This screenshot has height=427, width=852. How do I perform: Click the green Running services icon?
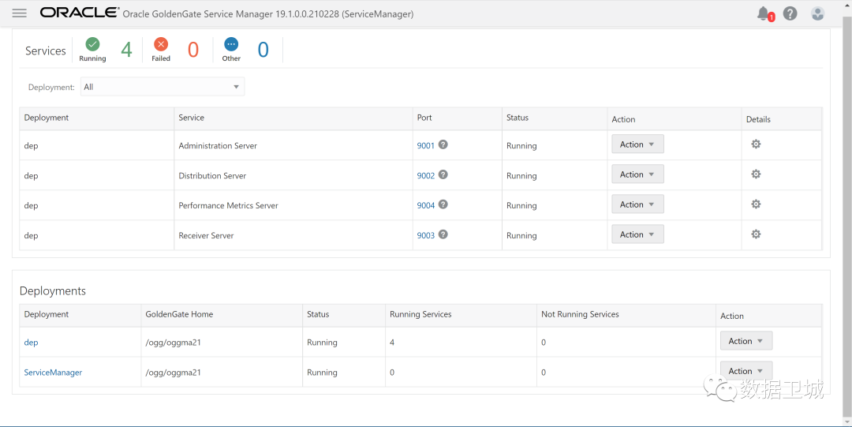click(x=92, y=44)
